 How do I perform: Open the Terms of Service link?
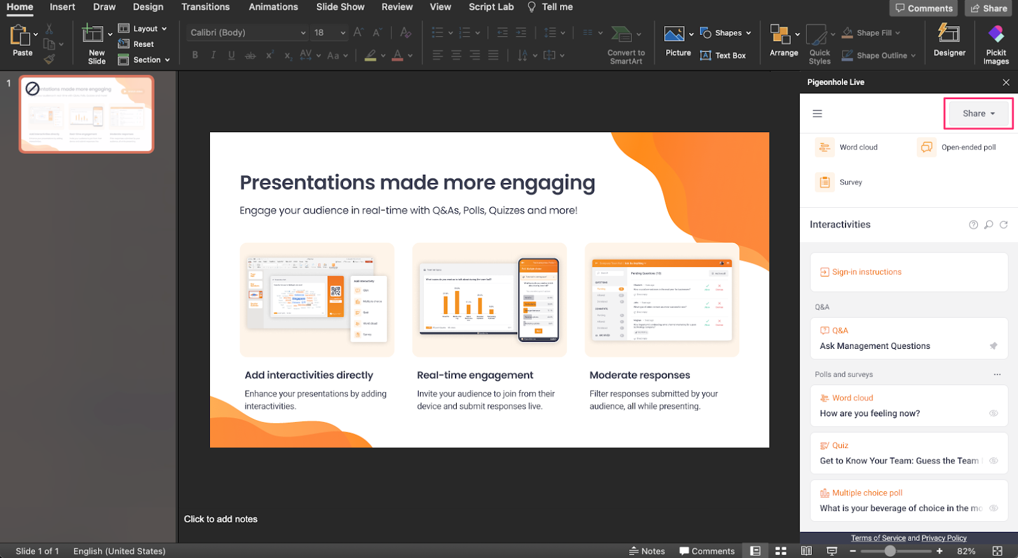tap(878, 538)
